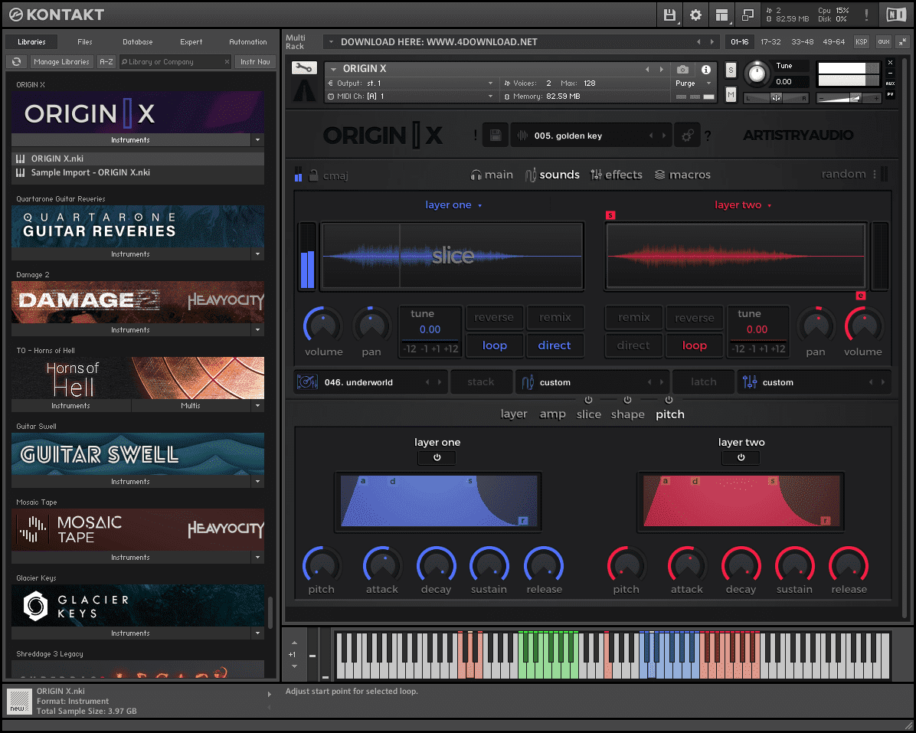Click the KSP button in Multi Rack
The image size is (916, 733).
click(x=861, y=41)
